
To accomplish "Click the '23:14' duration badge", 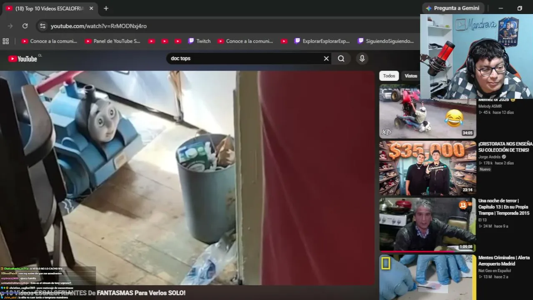I will click(468, 190).
